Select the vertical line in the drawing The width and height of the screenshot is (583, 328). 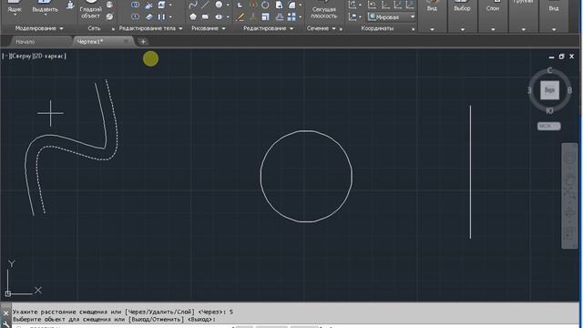click(x=470, y=172)
